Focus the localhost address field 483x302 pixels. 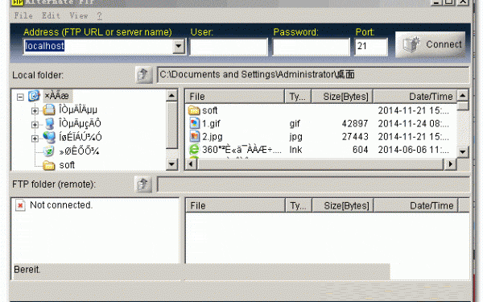point(98,46)
